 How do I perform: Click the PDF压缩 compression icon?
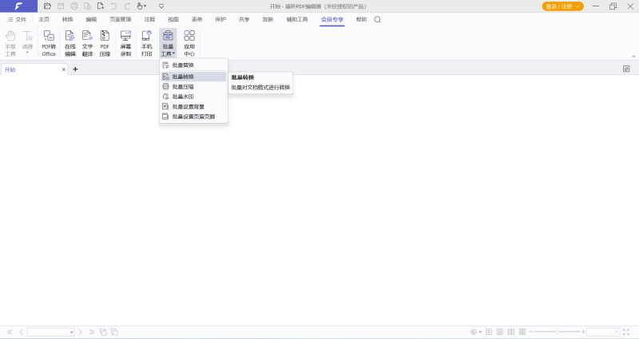pos(105,43)
